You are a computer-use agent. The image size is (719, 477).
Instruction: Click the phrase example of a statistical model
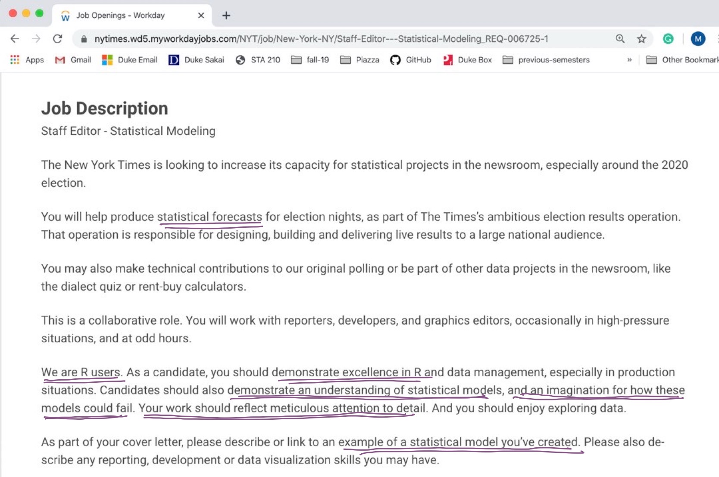click(418, 442)
